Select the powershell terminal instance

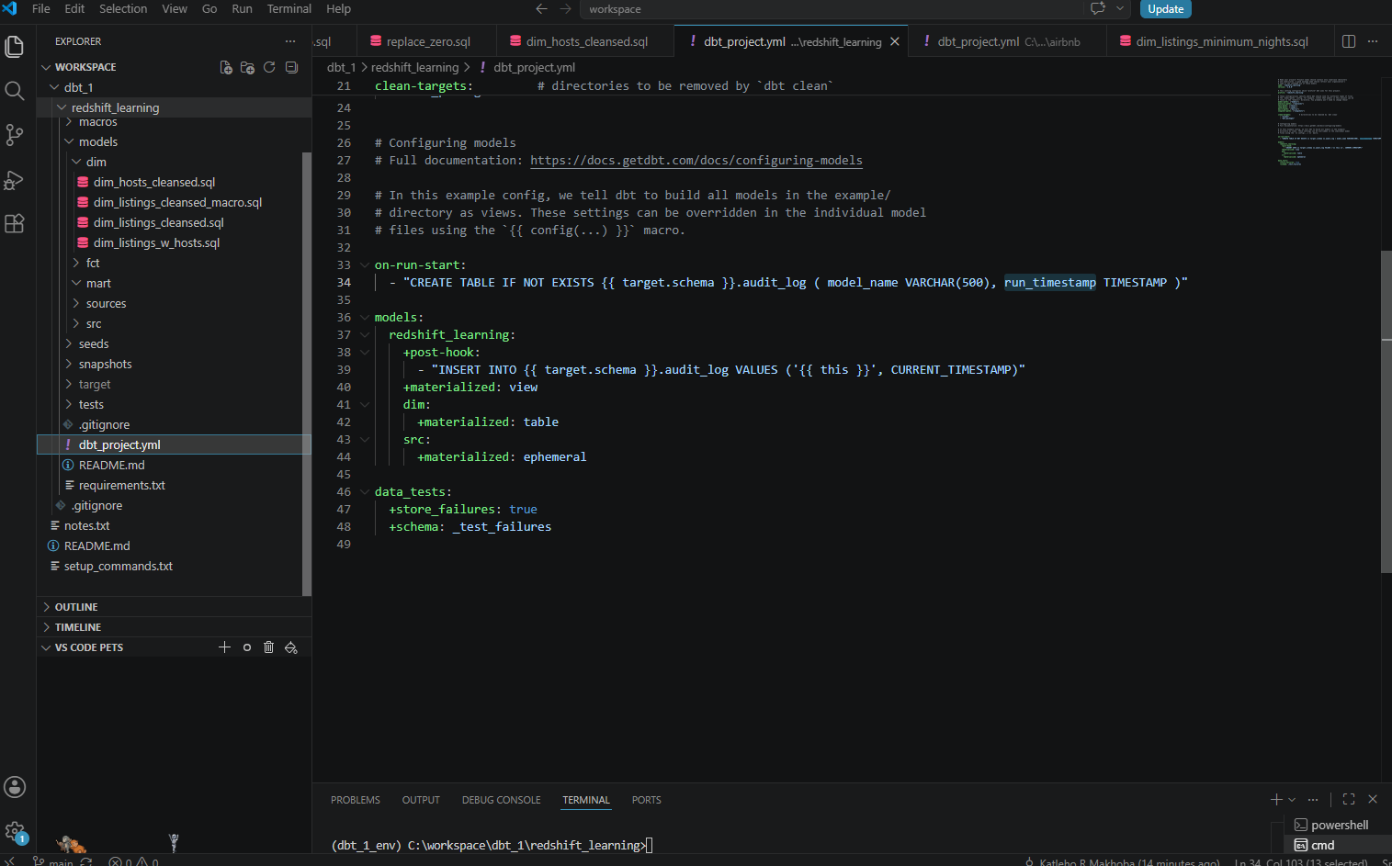coord(1339,825)
